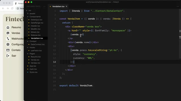Screen dimensions: 181x101
Task: Open the explorer panel more actions menu
Action: click(x=44, y=6)
